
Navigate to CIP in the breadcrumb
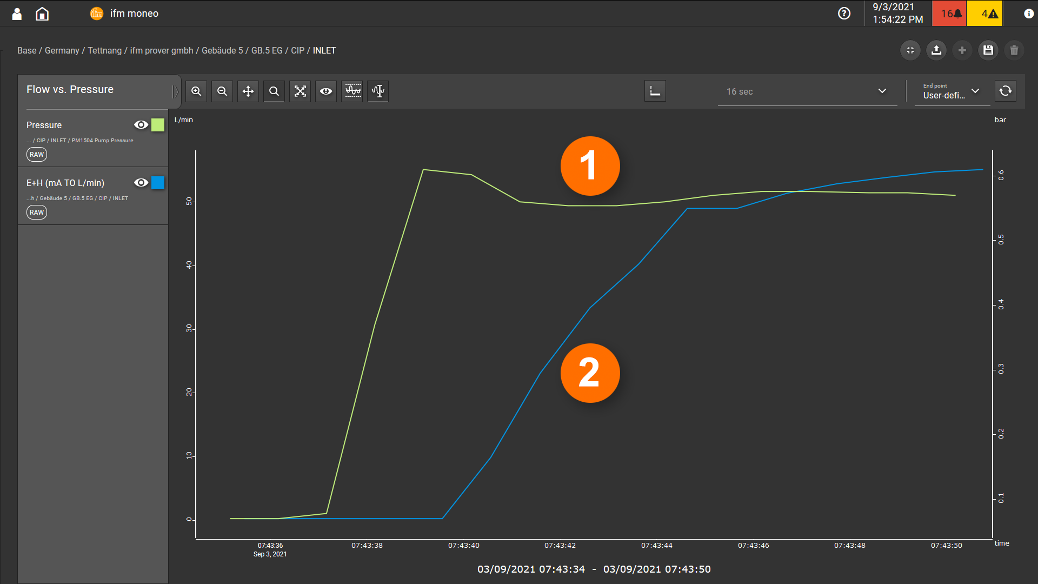[297, 50]
